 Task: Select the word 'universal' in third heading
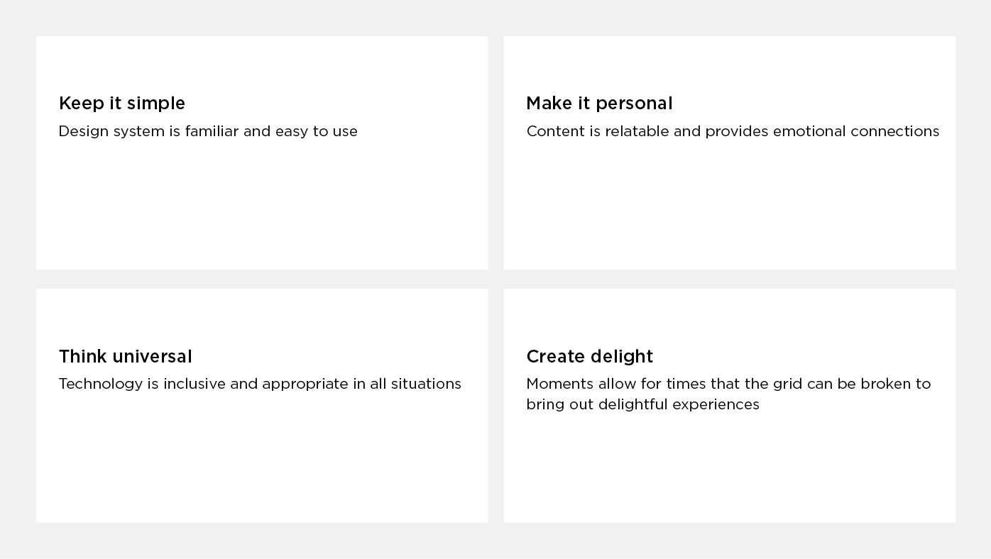point(152,356)
